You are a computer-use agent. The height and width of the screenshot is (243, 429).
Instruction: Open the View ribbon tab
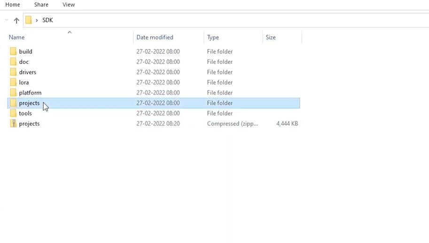(69, 5)
